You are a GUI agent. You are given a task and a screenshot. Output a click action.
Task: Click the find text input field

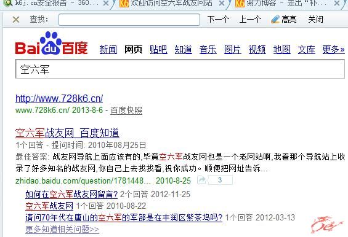tap(129, 20)
